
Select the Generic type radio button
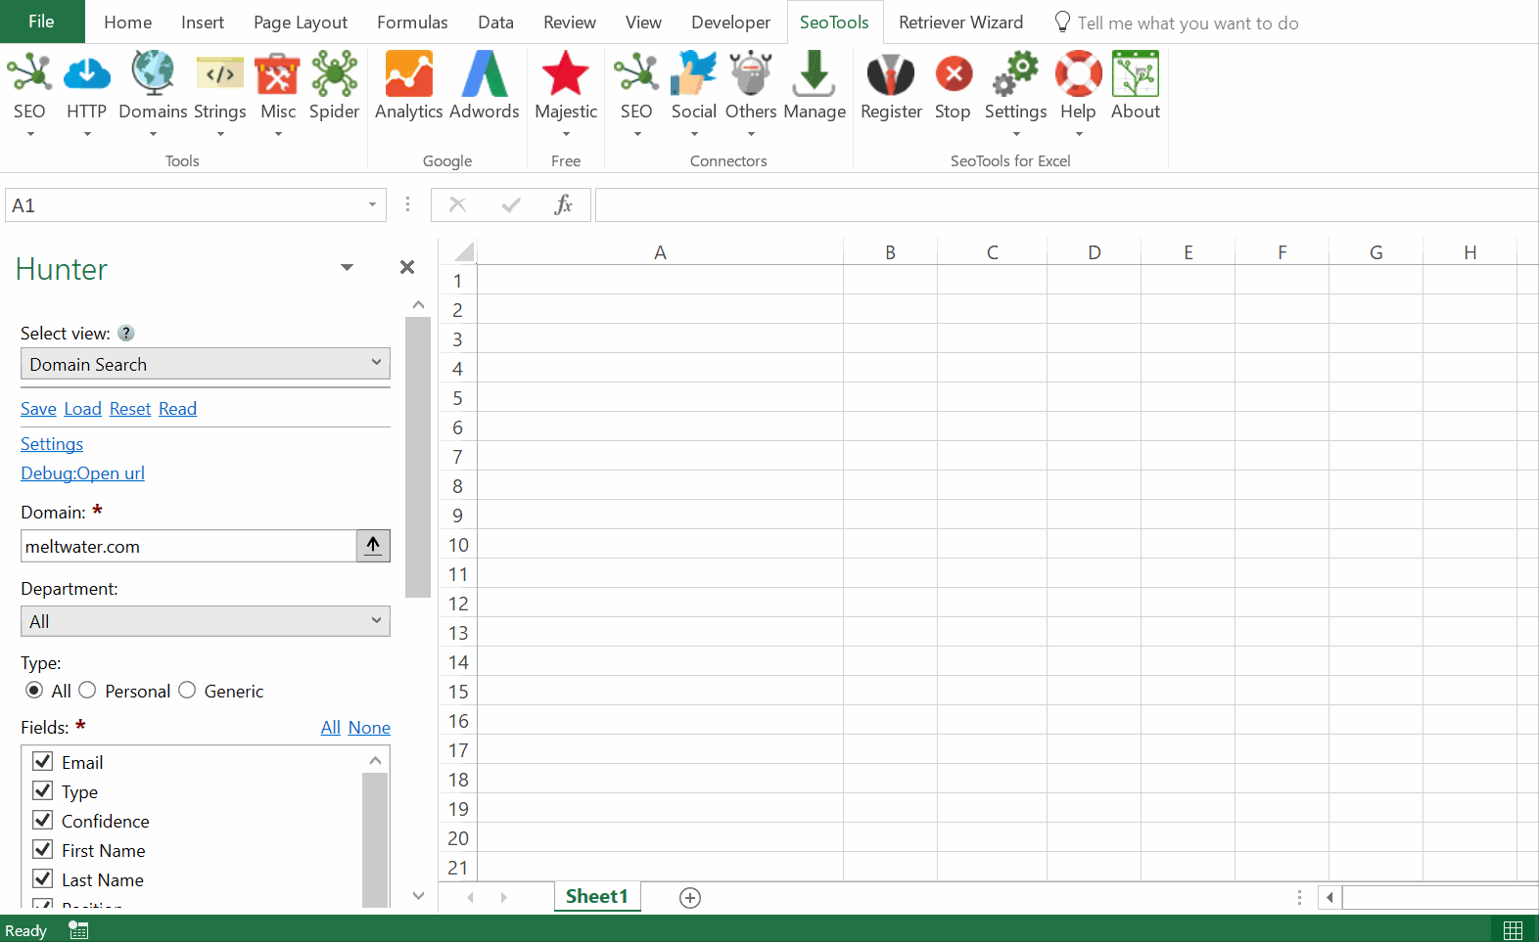pyautogui.click(x=187, y=691)
